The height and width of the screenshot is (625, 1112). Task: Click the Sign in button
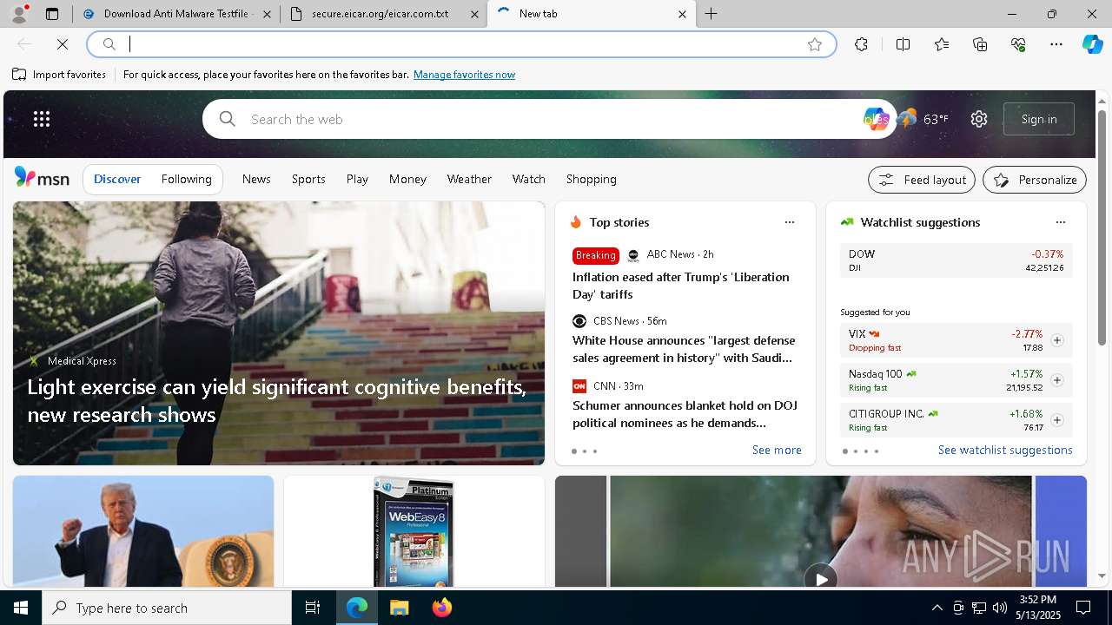[1039, 119]
